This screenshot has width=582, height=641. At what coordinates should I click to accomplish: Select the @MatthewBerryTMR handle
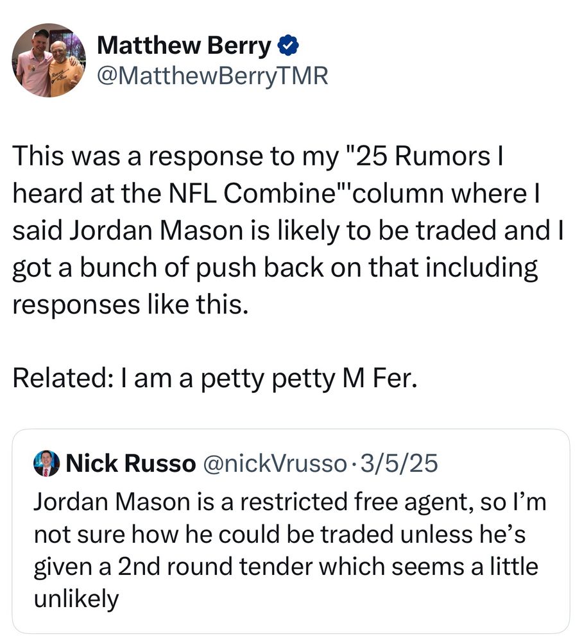(212, 76)
